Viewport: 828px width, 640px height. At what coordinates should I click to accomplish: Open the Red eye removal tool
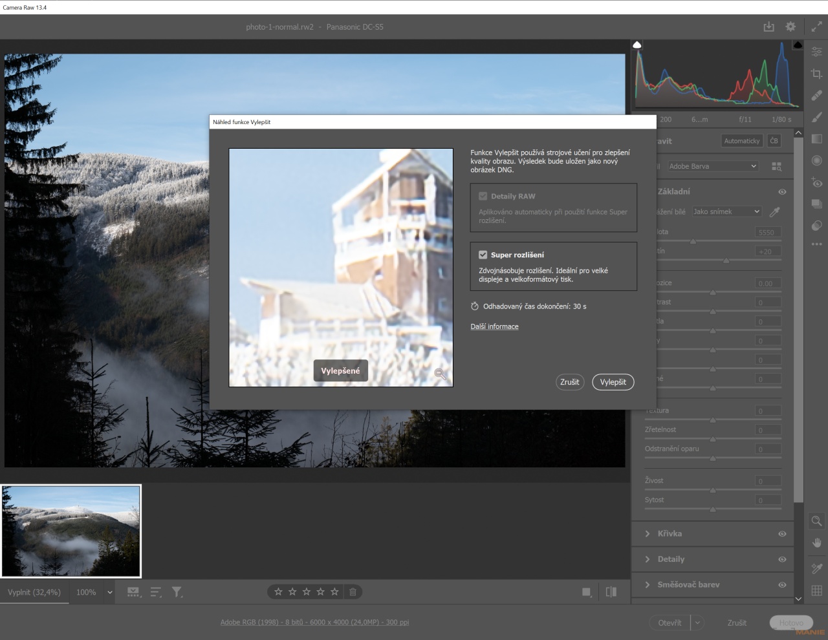point(816,183)
